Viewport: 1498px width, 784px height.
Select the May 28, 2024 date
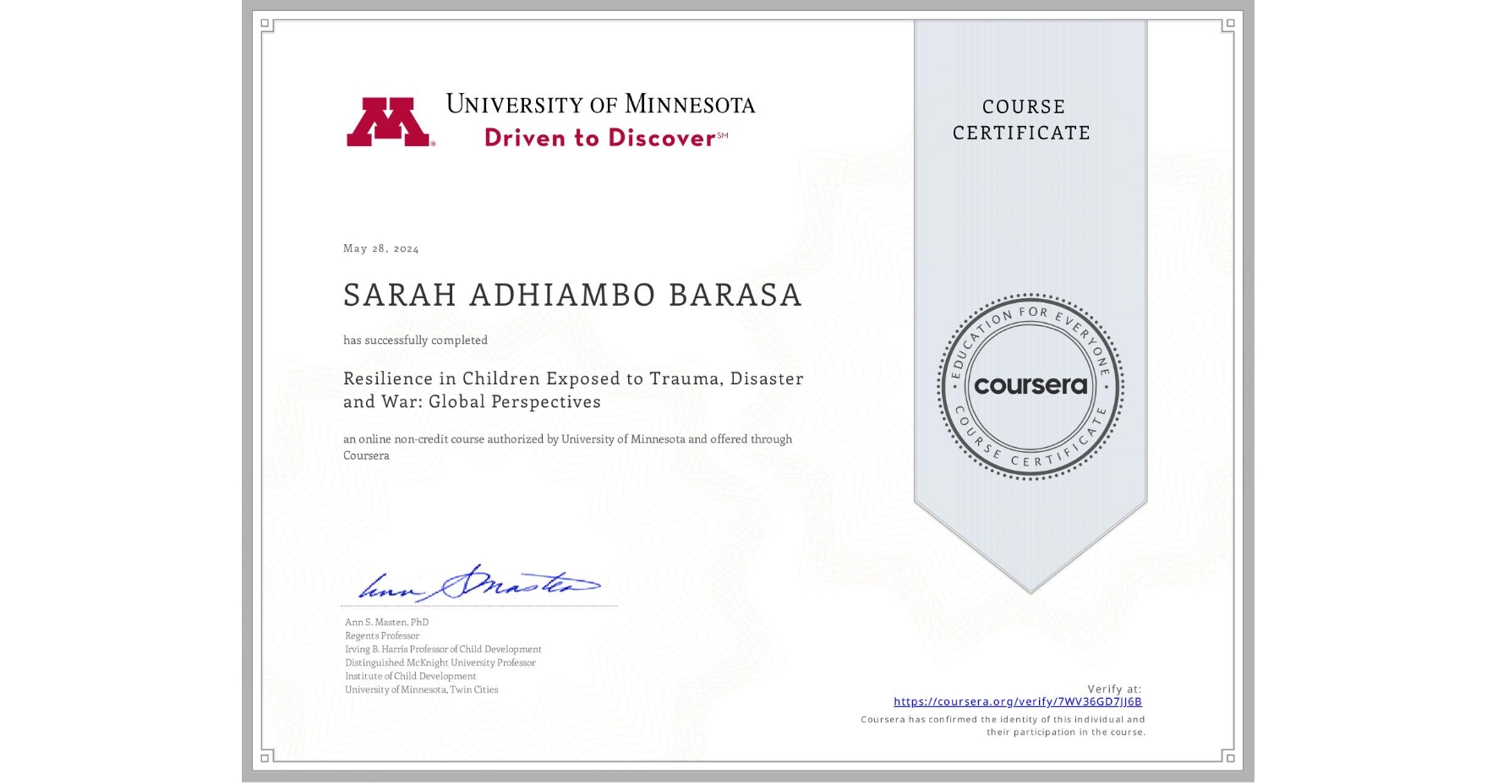(382, 248)
